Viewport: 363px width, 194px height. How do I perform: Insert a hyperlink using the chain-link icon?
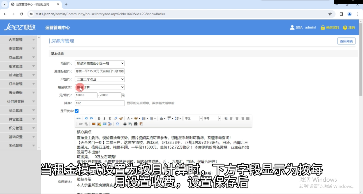tap(81, 124)
